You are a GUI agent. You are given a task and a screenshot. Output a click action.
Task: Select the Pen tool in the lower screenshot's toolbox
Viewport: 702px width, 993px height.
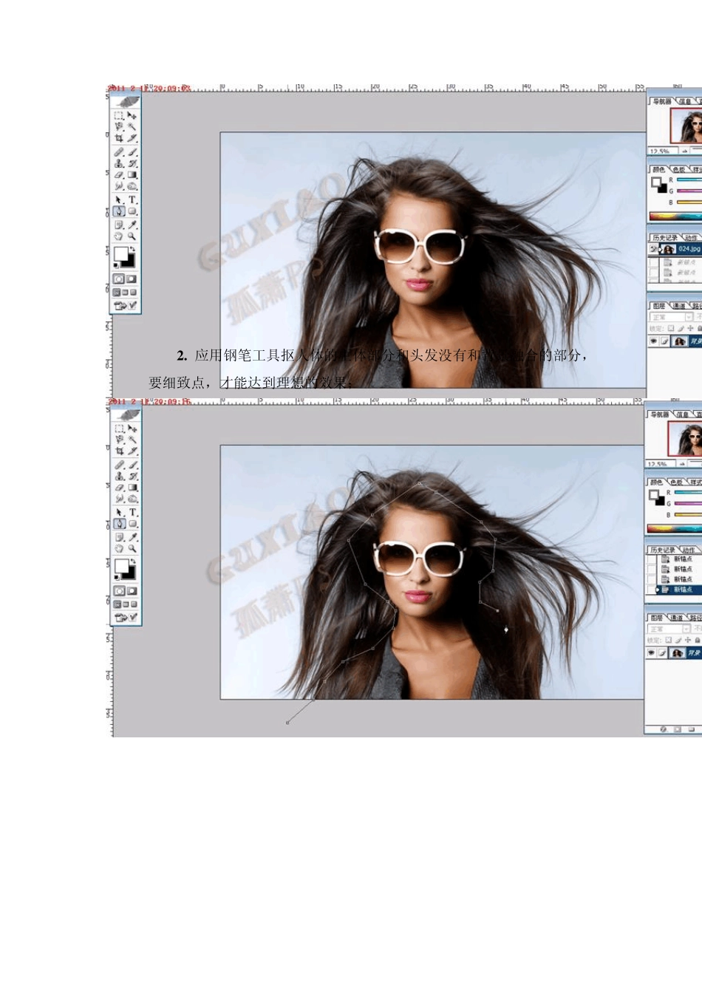coord(119,524)
